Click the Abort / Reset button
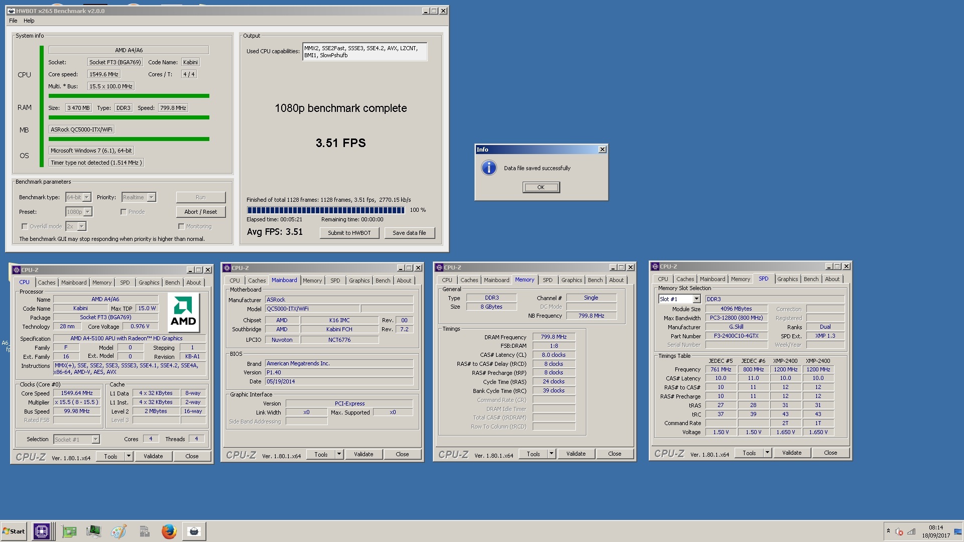This screenshot has width=964, height=542. [x=201, y=212]
